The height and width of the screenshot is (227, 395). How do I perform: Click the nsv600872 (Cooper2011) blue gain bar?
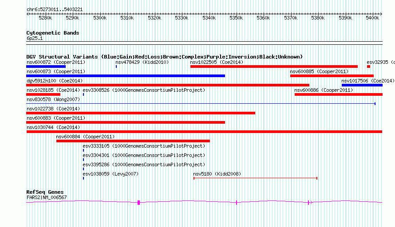click(46, 67)
